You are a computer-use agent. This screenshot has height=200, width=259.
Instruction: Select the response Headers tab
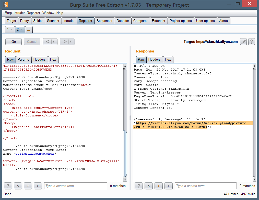[155, 59]
